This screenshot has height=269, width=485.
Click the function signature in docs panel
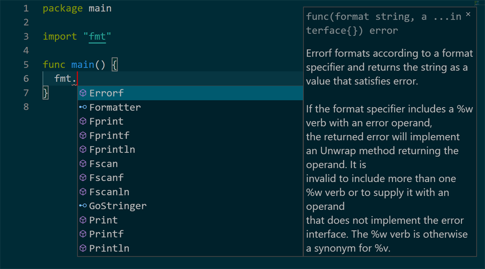coord(384,24)
